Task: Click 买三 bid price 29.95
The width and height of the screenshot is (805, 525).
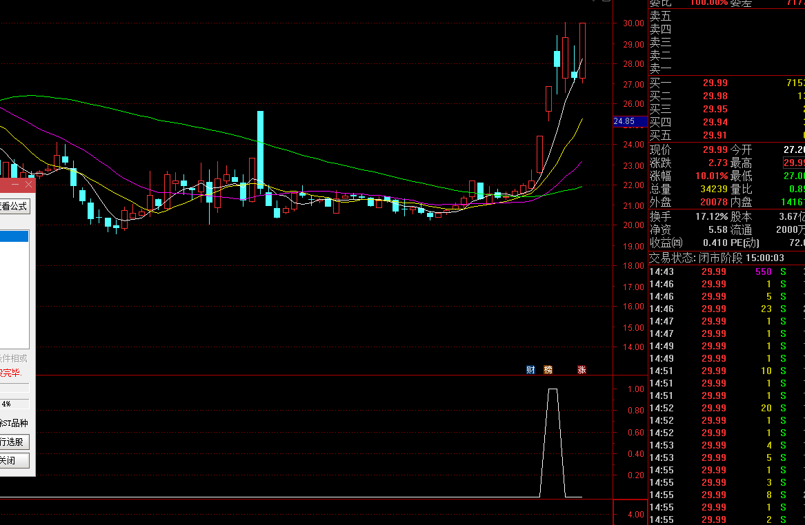Action: click(x=715, y=110)
